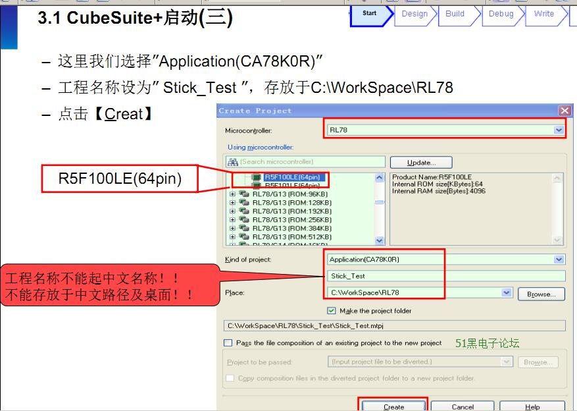Click the group icon for RL78/G13 (ROM:256KB)
577x411 pixels.
click(x=243, y=219)
